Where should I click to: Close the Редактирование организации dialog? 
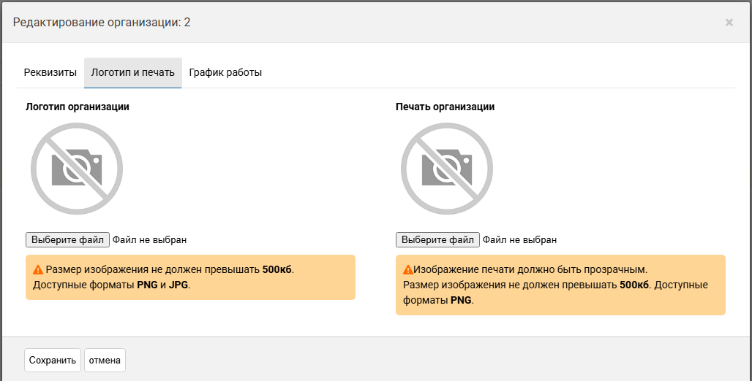click(729, 23)
